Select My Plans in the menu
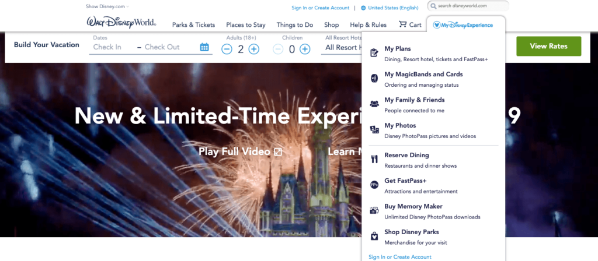 397,49
